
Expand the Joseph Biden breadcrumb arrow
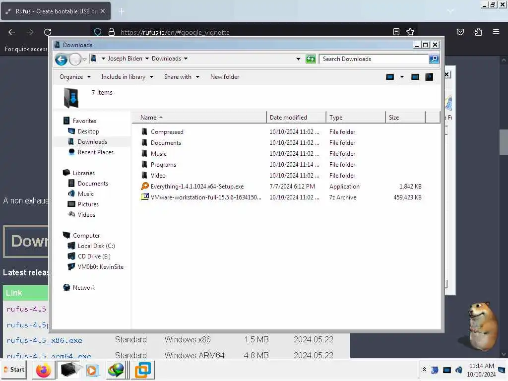point(147,59)
